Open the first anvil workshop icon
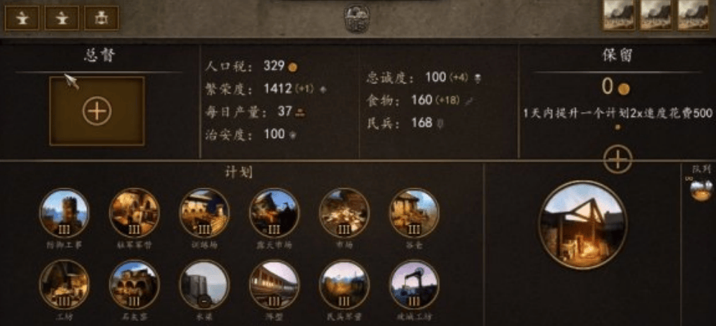Viewport: 716px width, 326px height. (x=22, y=18)
